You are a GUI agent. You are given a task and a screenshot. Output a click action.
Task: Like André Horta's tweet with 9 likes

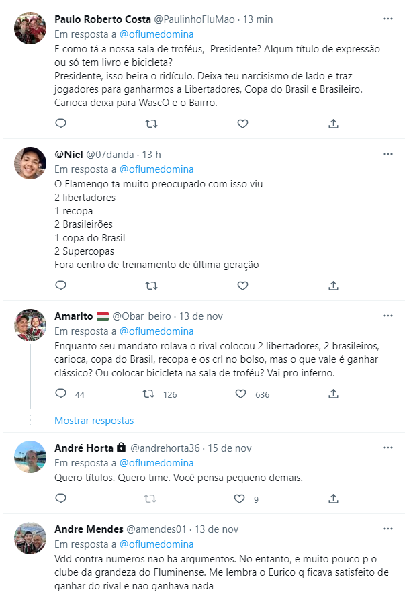point(239,499)
